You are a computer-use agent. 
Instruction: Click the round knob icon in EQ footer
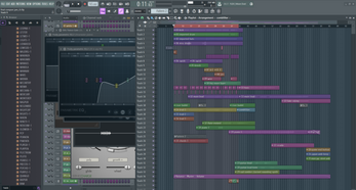[x=123, y=112]
